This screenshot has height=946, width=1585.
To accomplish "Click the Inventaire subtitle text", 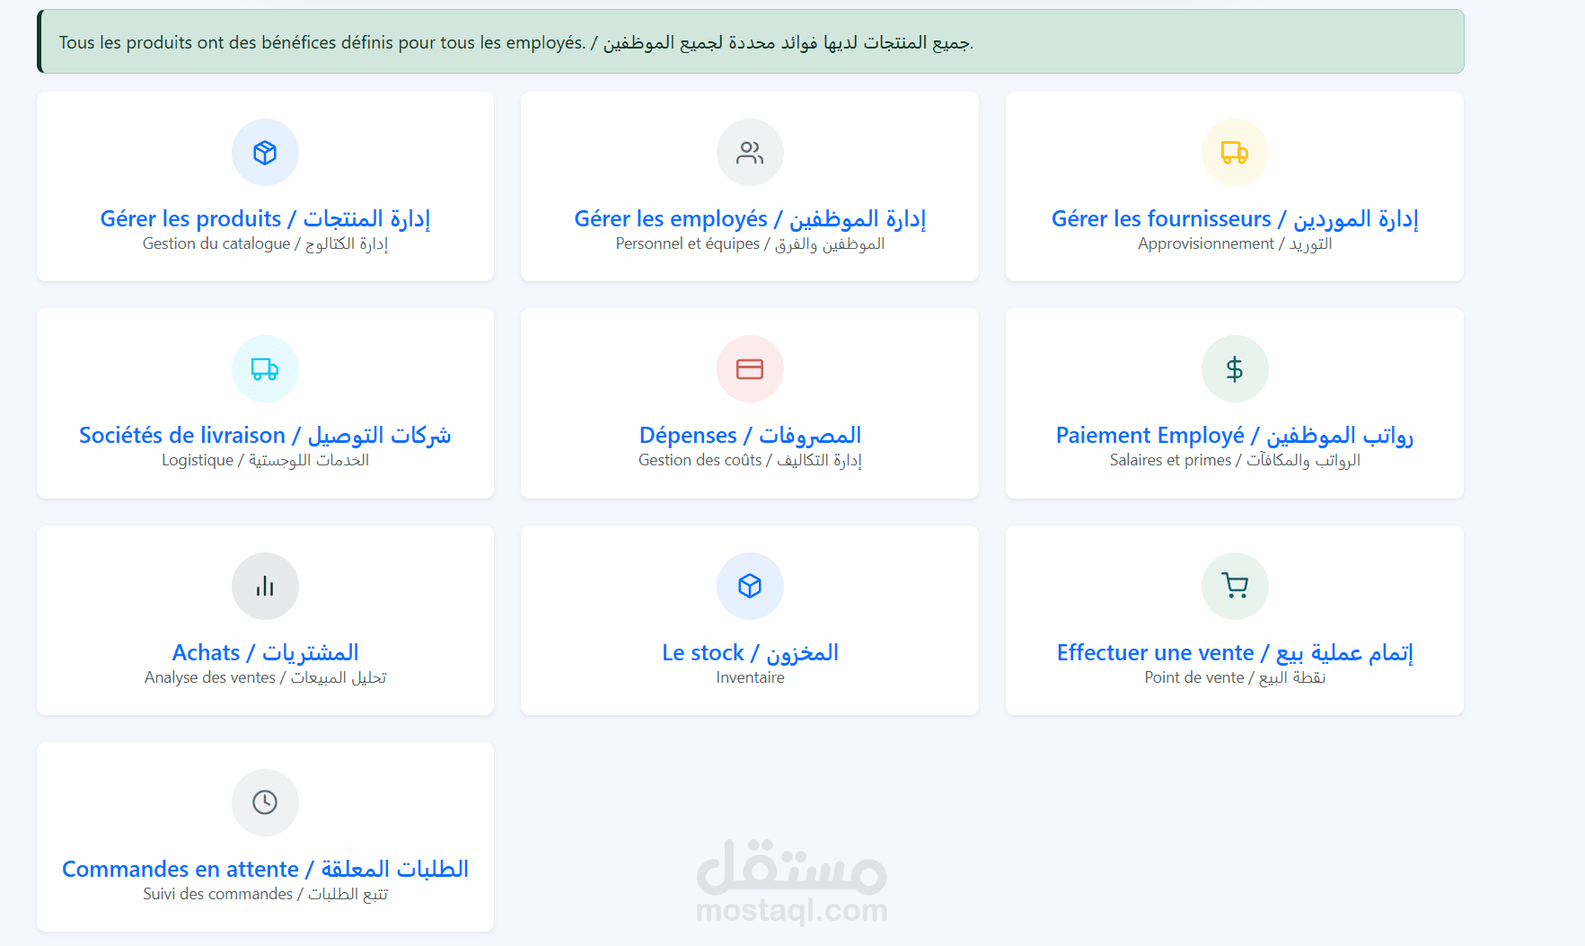I will pyautogui.click(x=750, y=677).
